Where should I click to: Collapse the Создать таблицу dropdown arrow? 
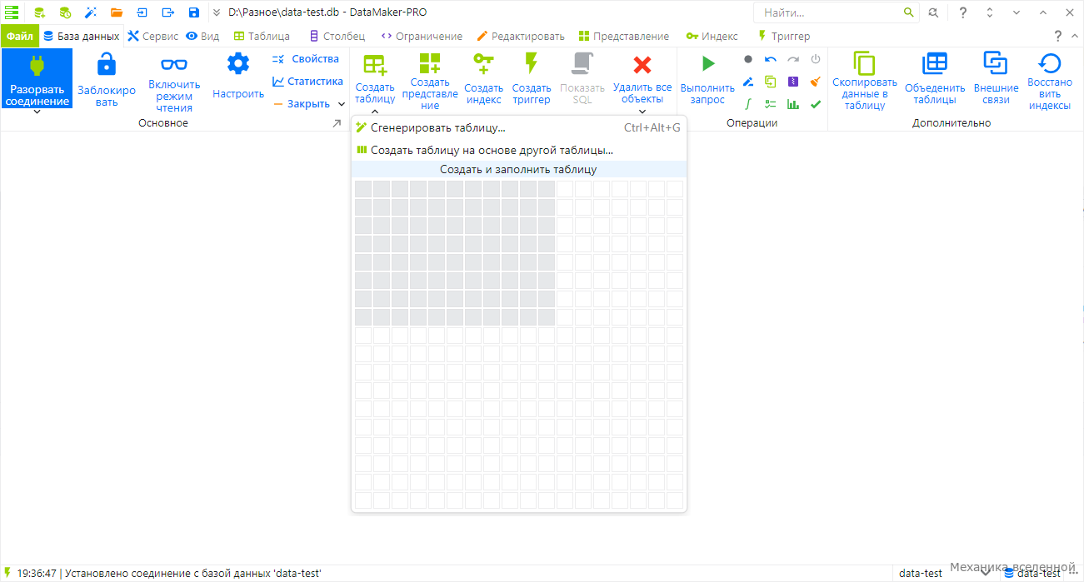point(375,111)
